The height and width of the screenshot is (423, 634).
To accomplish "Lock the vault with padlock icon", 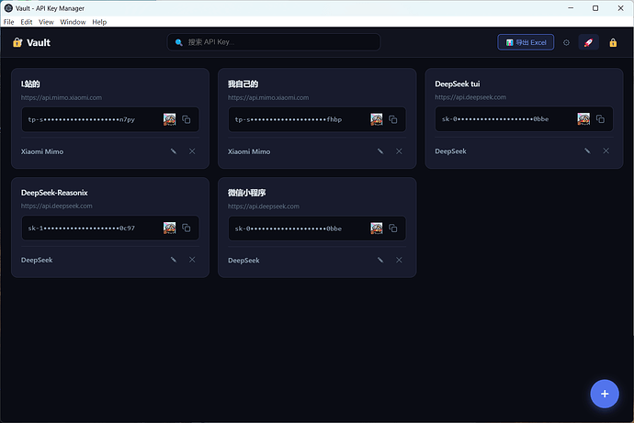I will tap(613, 42).
